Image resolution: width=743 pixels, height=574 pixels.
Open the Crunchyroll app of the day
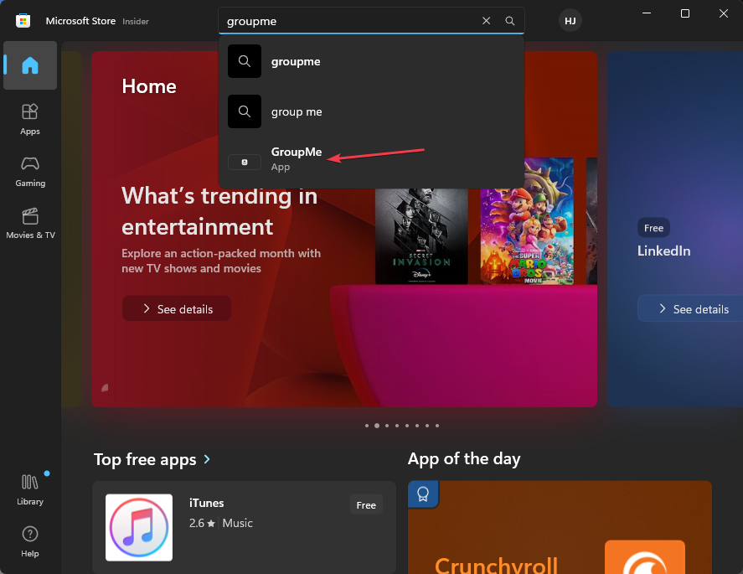coord(560,528)
